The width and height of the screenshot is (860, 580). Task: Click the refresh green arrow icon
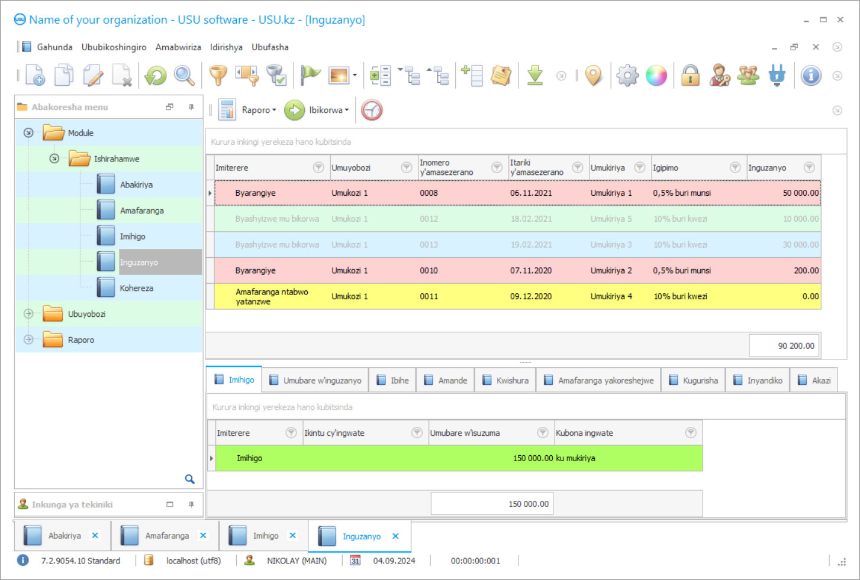[x=156, y=76]
